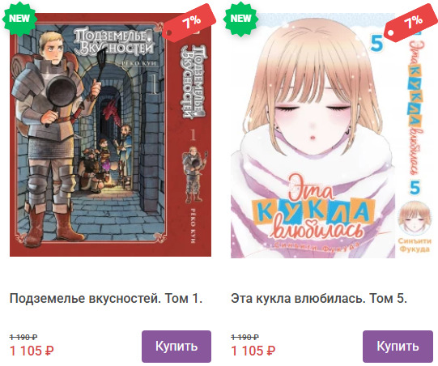Image resolution: width=438 pixels, height=366 pixels.
Task: Click the crossed-out 1 190 ₽ price under Подземелье вкусностей
Action: [x=23, y=337]
